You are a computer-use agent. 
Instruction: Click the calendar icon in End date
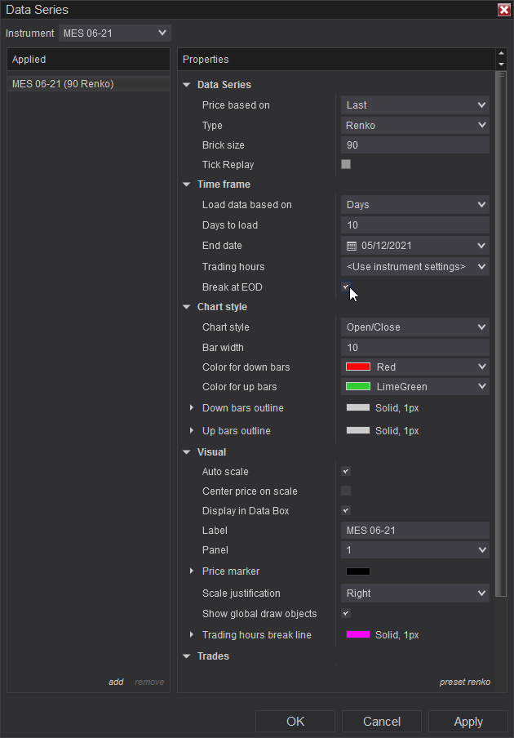352,246
